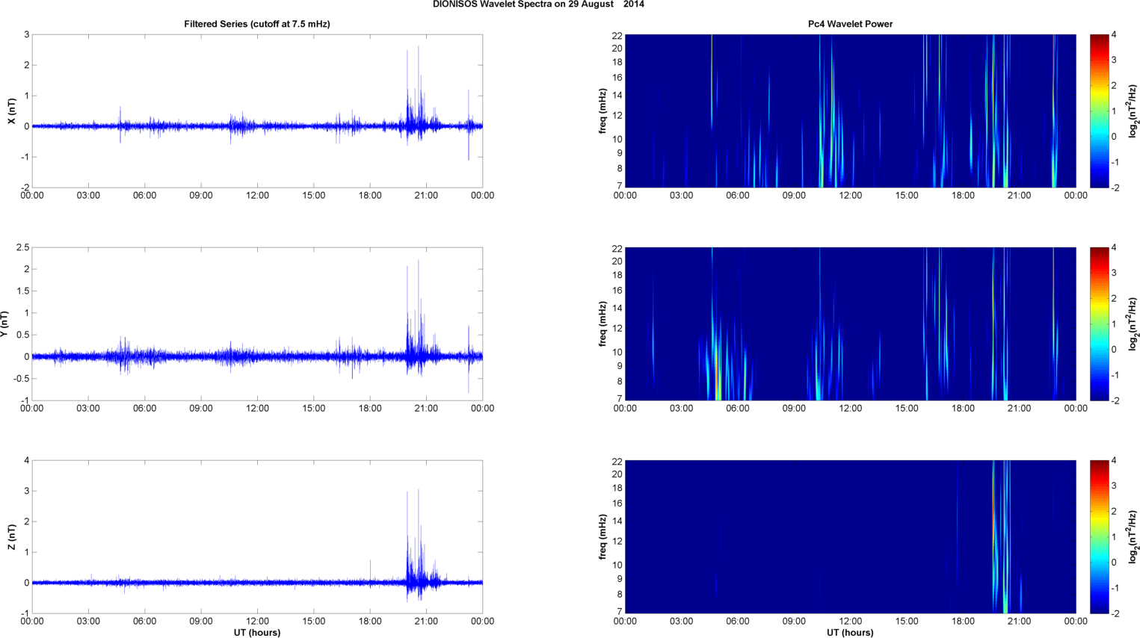Click the log2(nT²/Hz) label of the bottom colorbar
Screen dimensions: 1140x638
tap(1133, 536)
